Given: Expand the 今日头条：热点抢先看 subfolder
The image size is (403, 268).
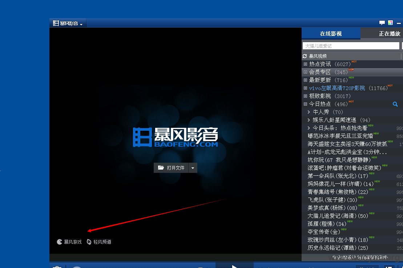Looking at the screenshot, I should pyautogui.click(x=309, y=128).
